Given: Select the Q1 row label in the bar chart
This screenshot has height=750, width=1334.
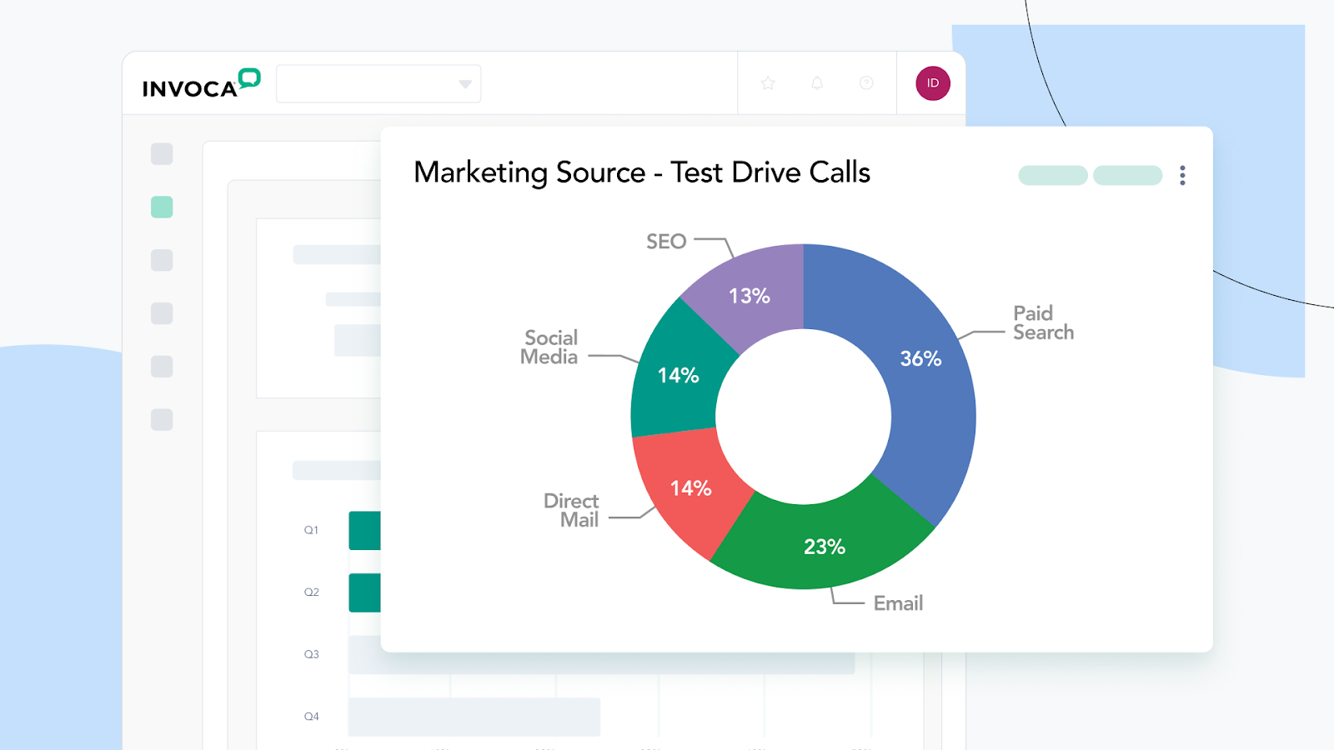Looking at the screenshot, I should [313, 529].
